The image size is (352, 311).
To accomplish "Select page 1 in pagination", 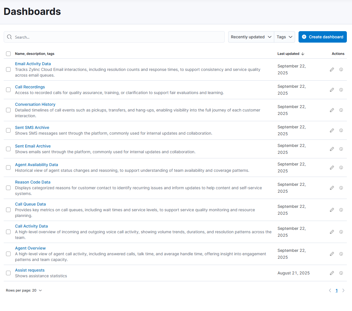I will point(337,290).
